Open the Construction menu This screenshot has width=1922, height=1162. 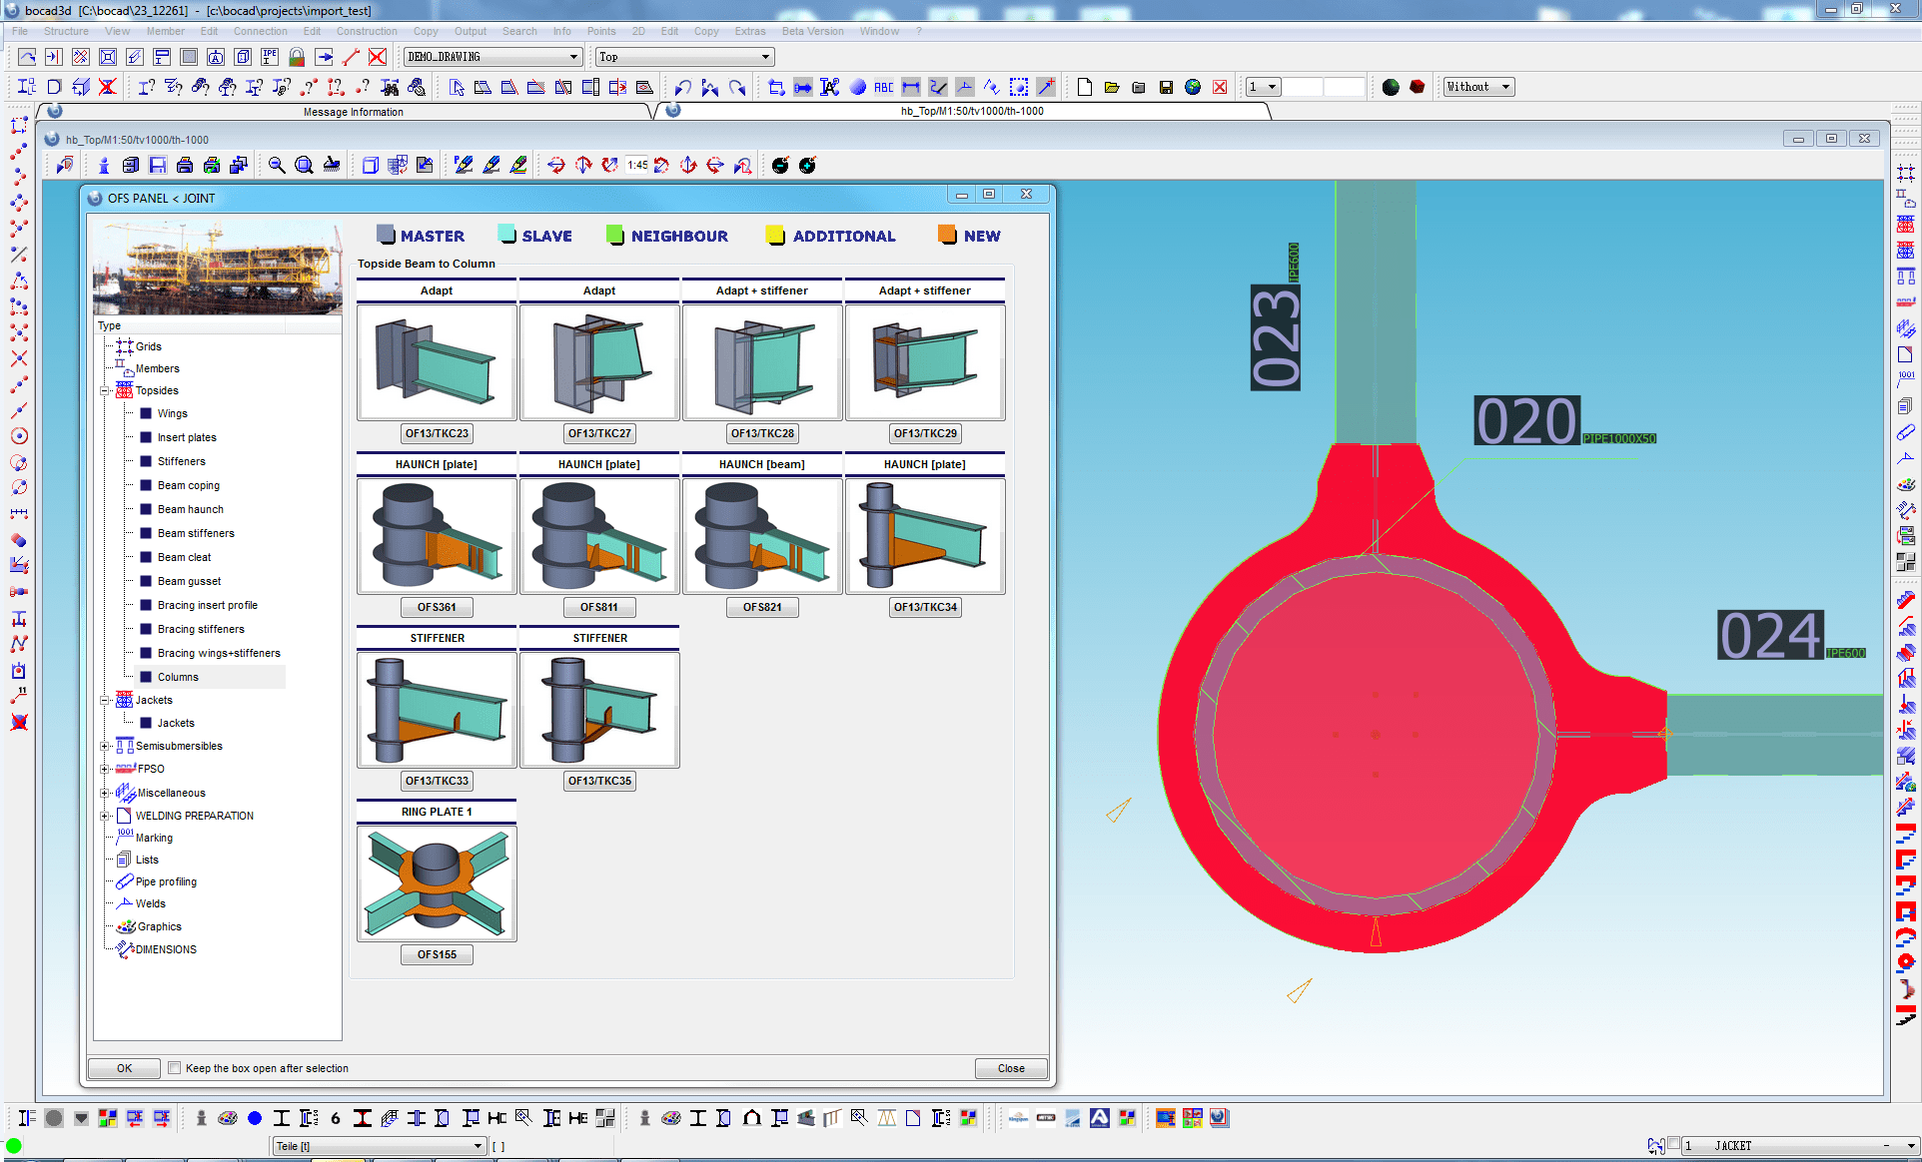(x=367, y=31)
